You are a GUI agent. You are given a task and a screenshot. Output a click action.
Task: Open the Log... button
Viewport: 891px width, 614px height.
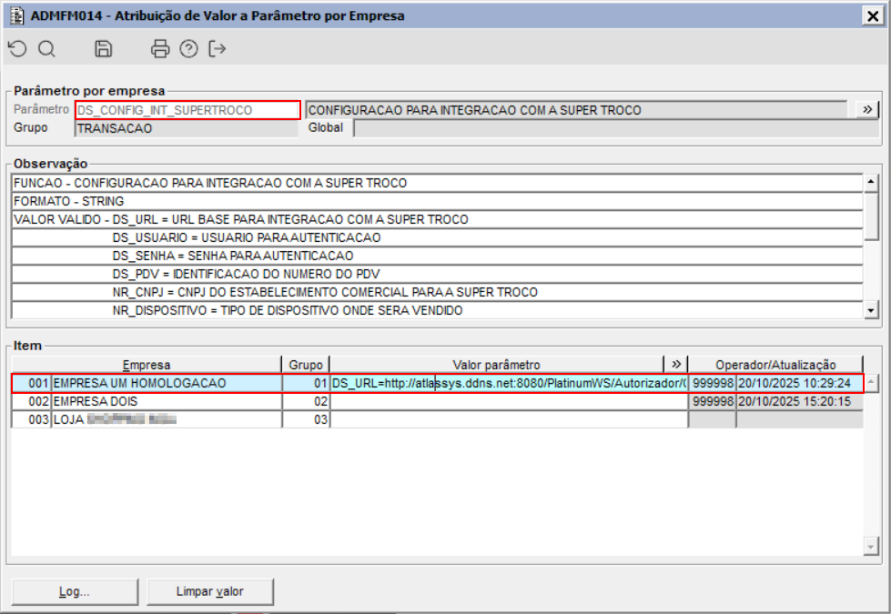click(75, 592)
